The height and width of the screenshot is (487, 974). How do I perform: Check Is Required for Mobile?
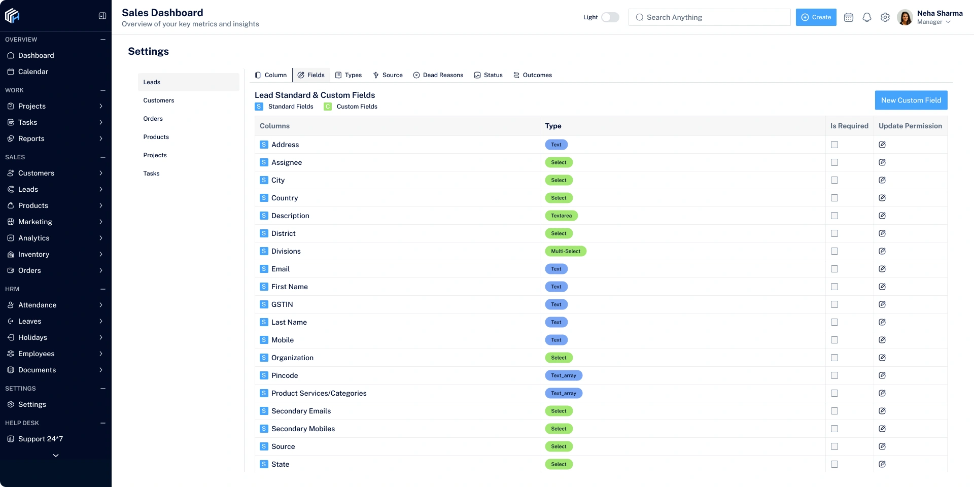pos(834,340)
